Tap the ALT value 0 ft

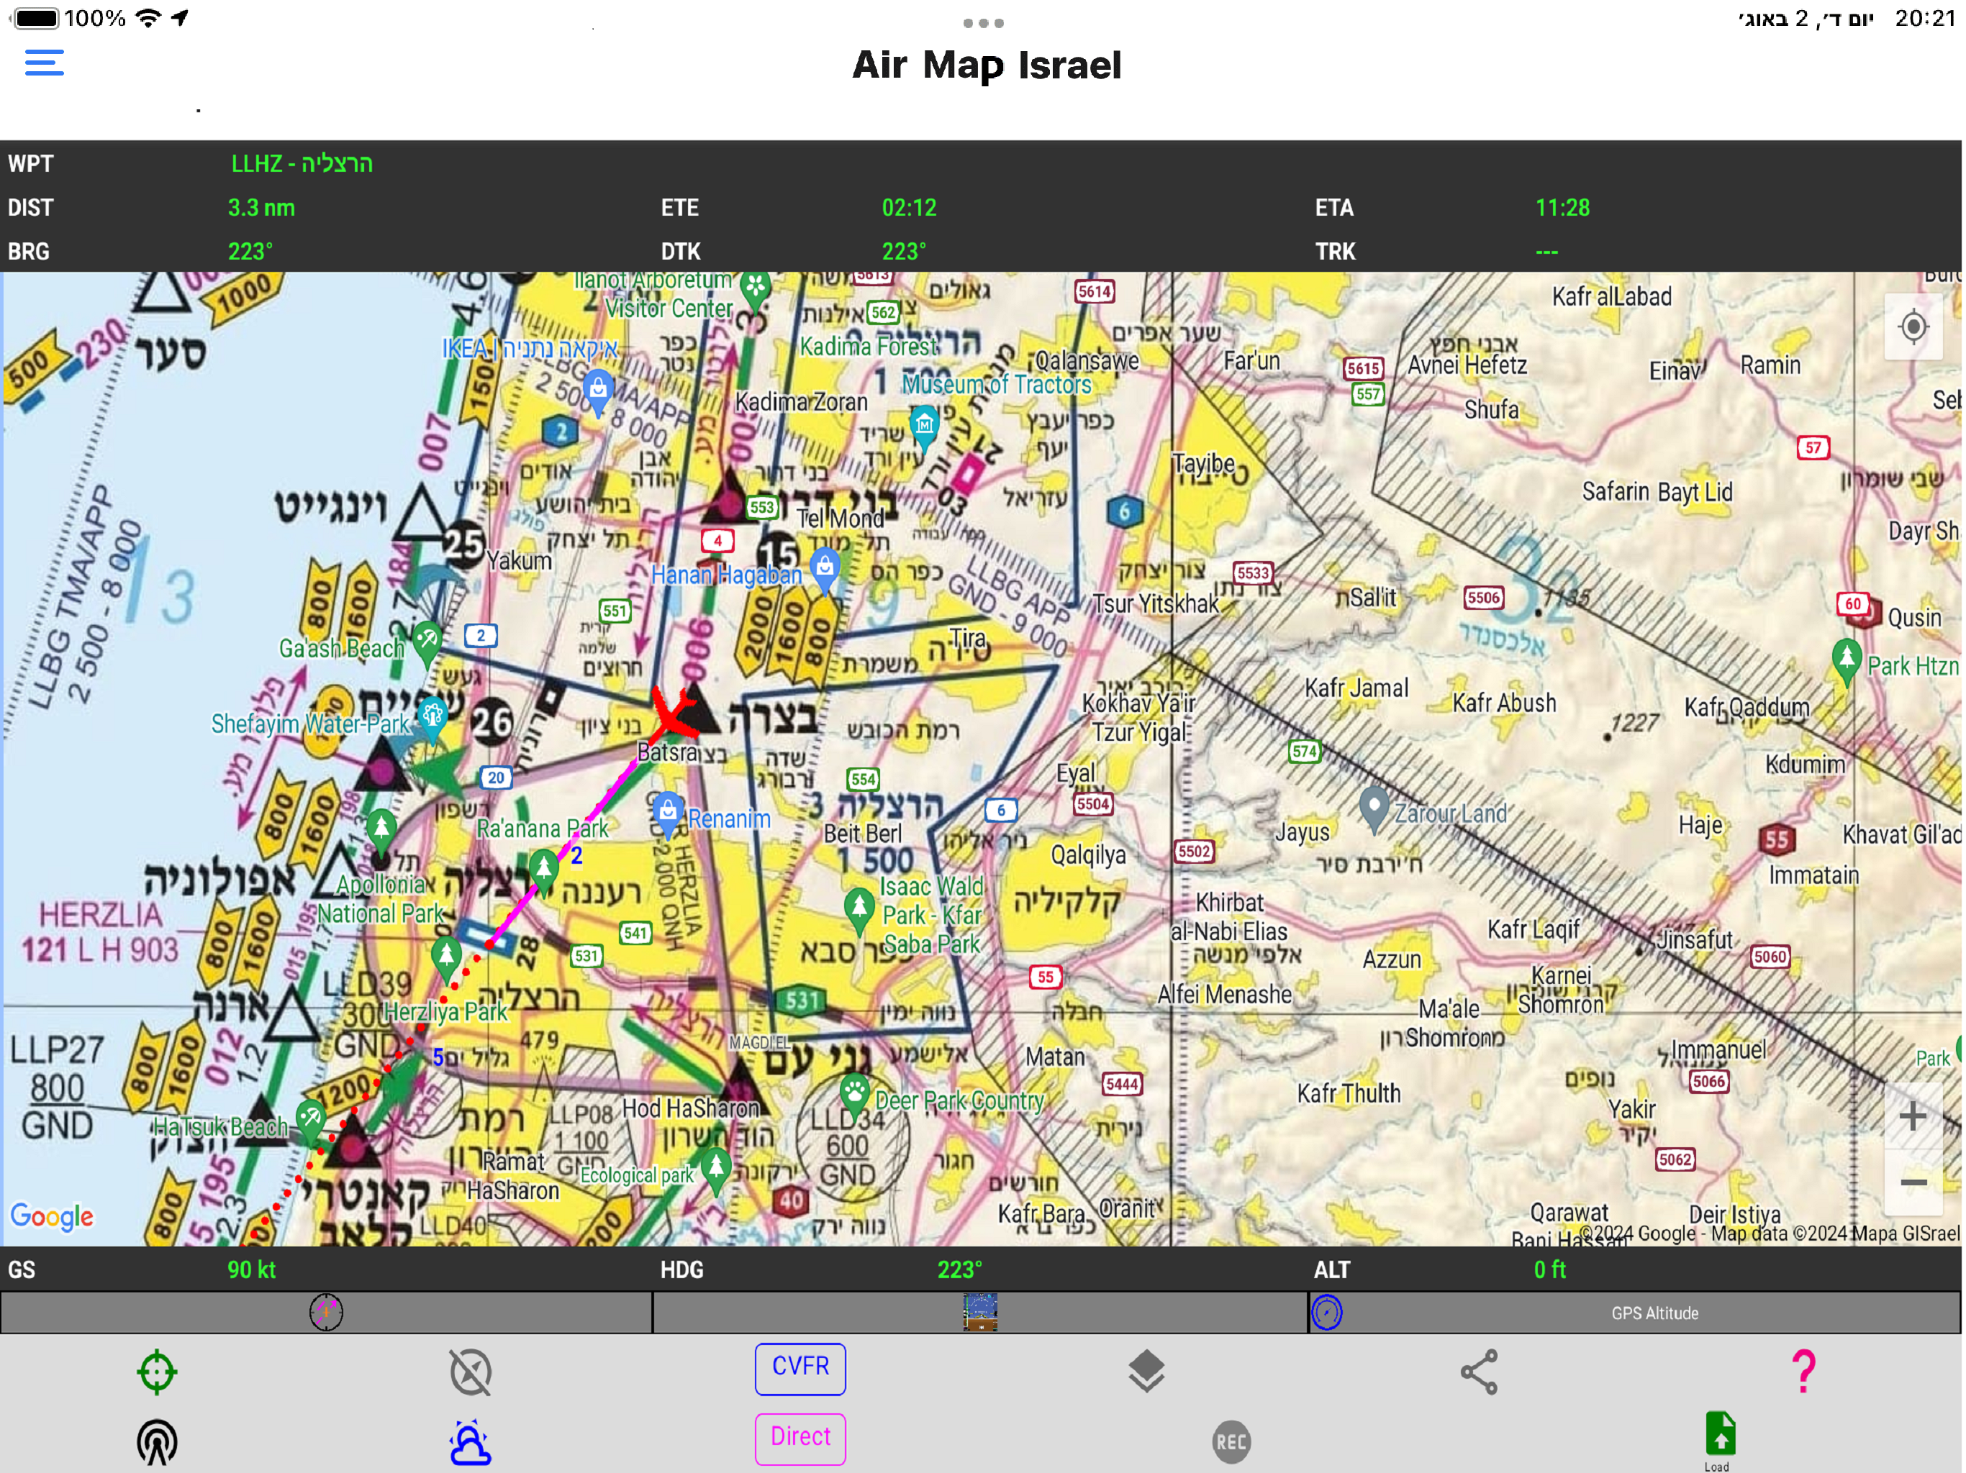[x=1549, y=1269]
